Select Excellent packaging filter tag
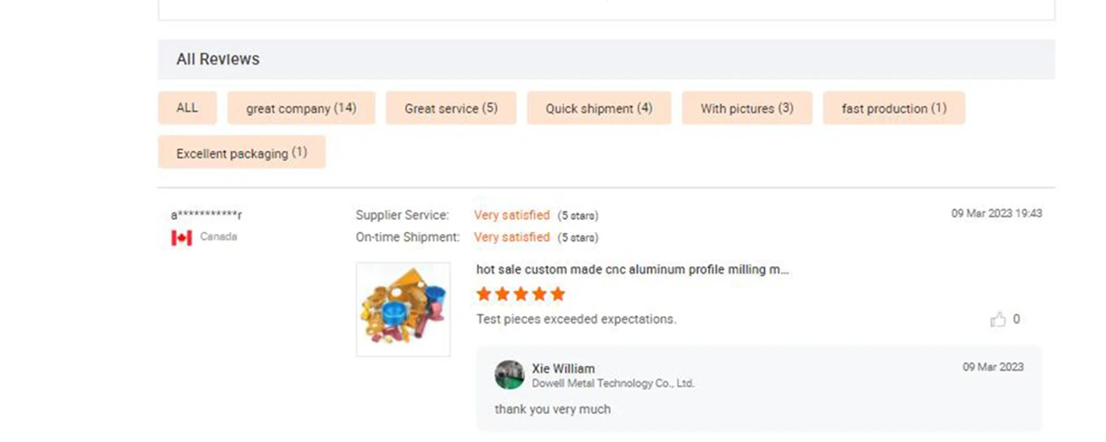This screenshot has width=1106, height=442. (x=241, y=153)
